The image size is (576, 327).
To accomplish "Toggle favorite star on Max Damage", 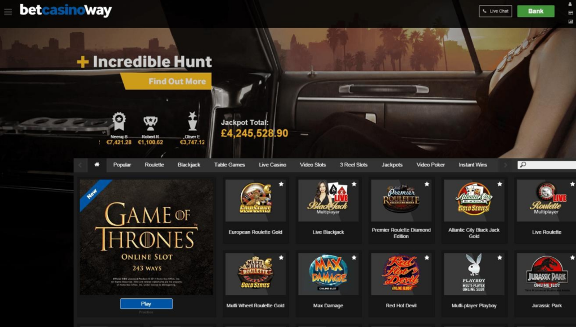I will coord(354,258).
